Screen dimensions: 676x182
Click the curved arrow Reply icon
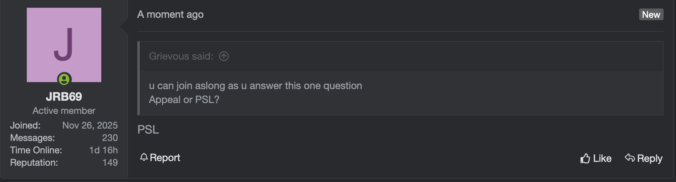click(629, 158)
